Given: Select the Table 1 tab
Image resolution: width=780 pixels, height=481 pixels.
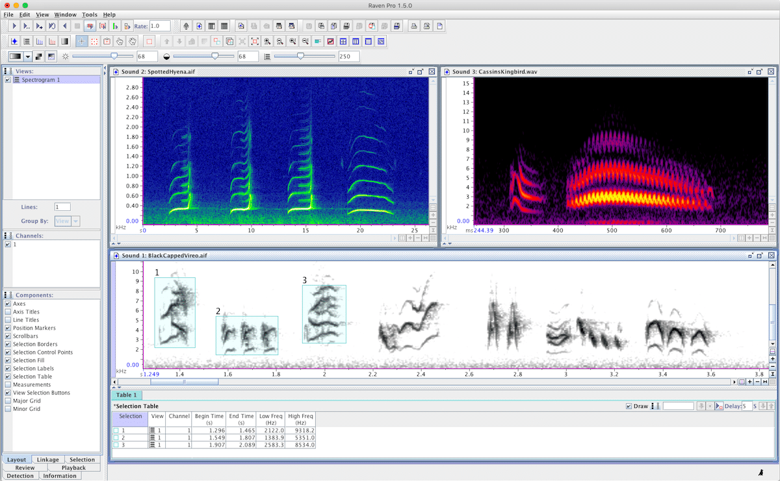Looking at the screenshot, I should [127, 395].
